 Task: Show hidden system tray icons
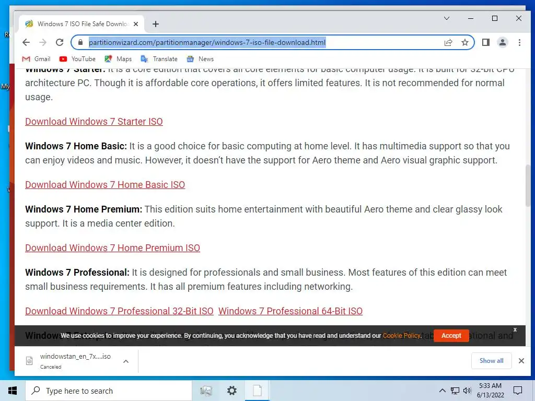tap(442, 391)
